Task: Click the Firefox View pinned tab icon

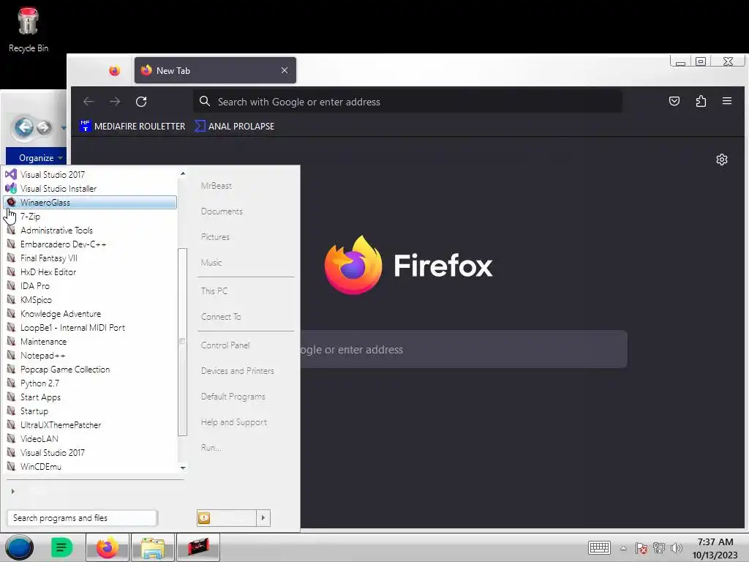Action: point(114,71)
